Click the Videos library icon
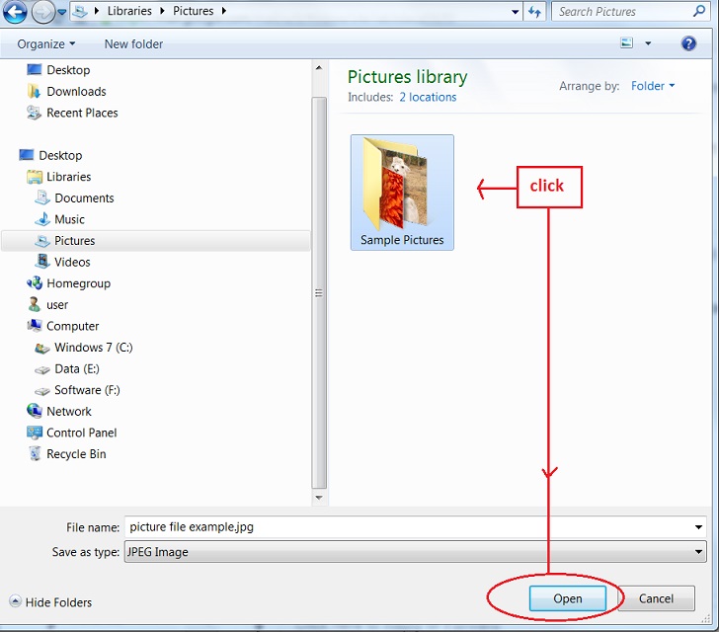Screen dimensions: 719x632 pyautogui.click(x=42, y=262)
